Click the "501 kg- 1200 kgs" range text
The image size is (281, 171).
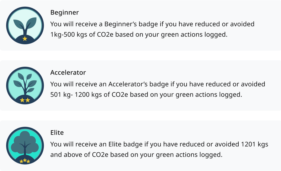[x=74, y=95]
